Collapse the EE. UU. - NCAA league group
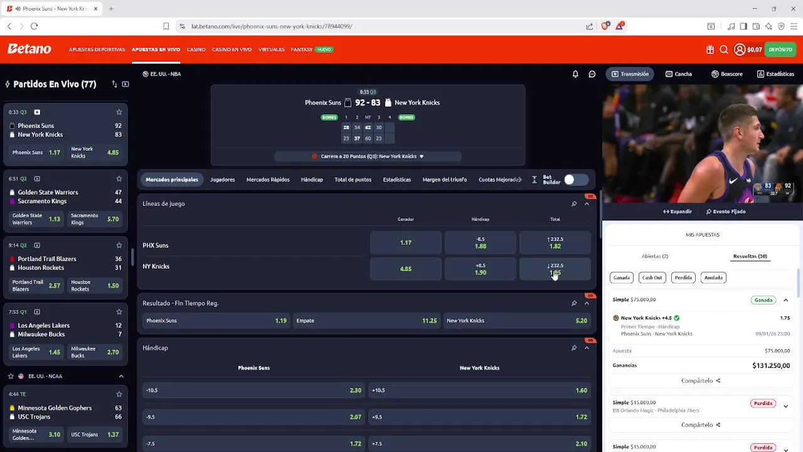 (x=121, y=376)
